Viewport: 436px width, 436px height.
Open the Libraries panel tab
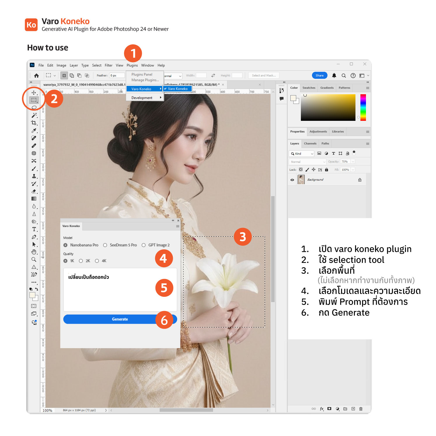(338, 132)
